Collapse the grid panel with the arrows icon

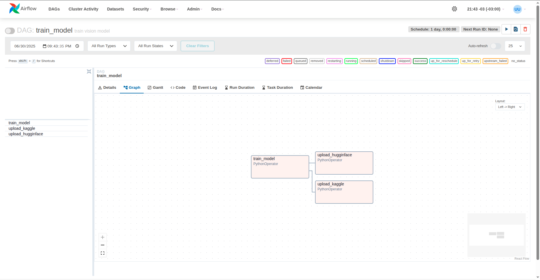(89, 71)
